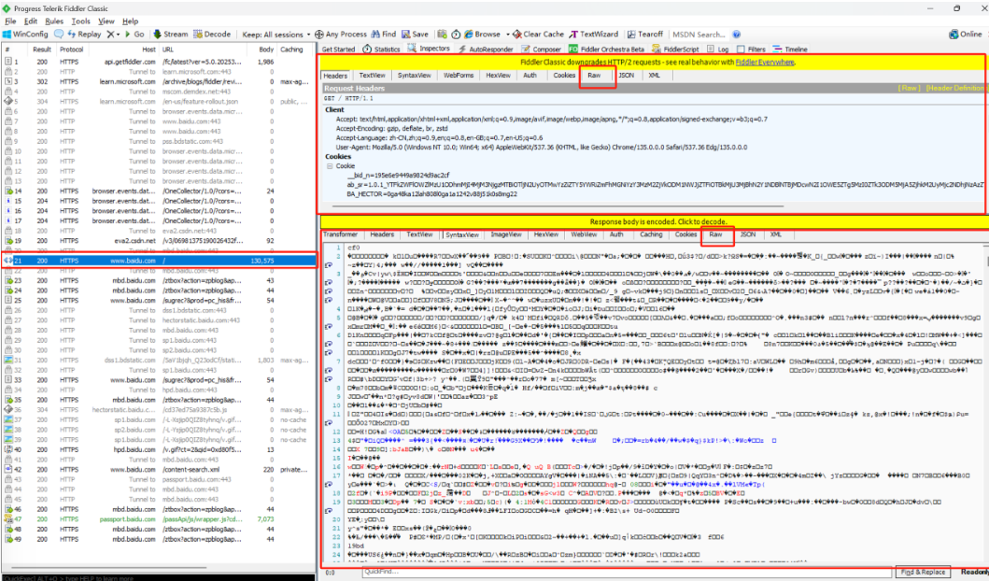Sort sessions by Result column header
989x581 pixels.
pos(42,50)
